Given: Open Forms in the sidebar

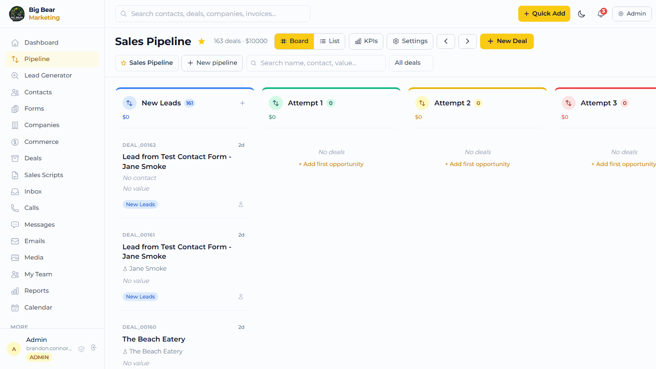Looking at the screenshot, I should click(52, 109).
